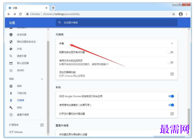Open 重置并清理 in the sidebar
This screenshot has width=195, height=139.
pyautogui.click(x=23, y=115)
